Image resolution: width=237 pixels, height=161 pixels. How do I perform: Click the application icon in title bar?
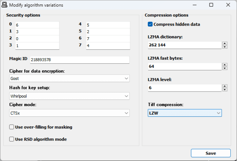tap(5, 5)
